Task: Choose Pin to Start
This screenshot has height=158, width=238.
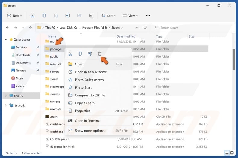Action: coord(98,87)
